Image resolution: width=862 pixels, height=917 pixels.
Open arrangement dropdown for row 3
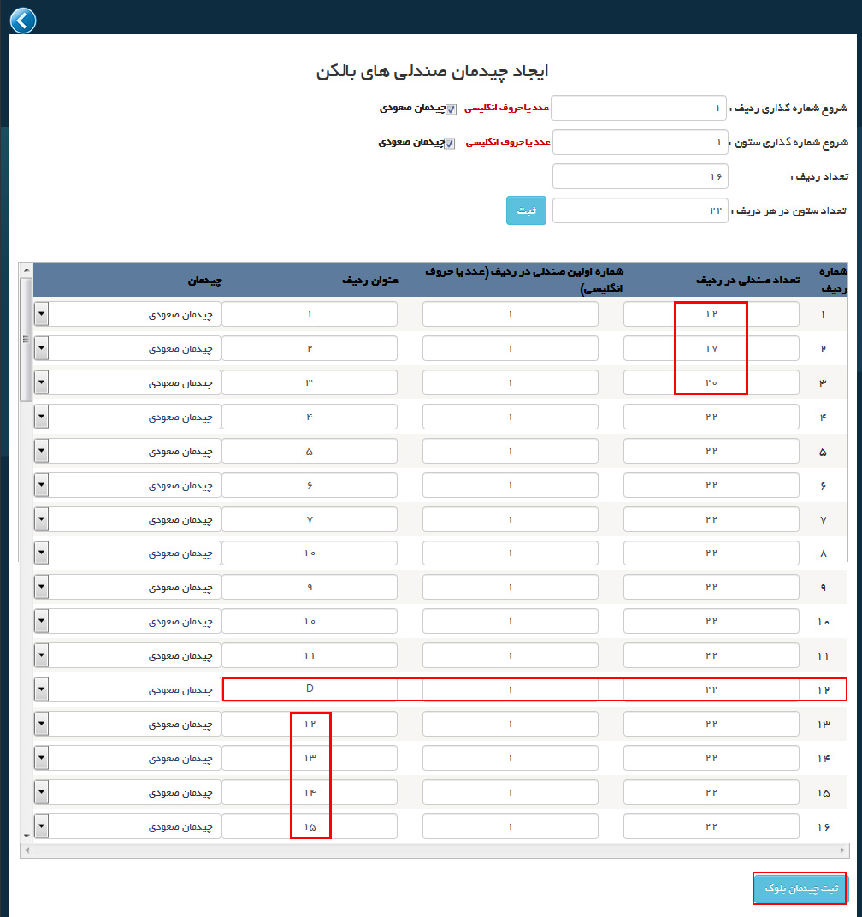tap(41, 382)
